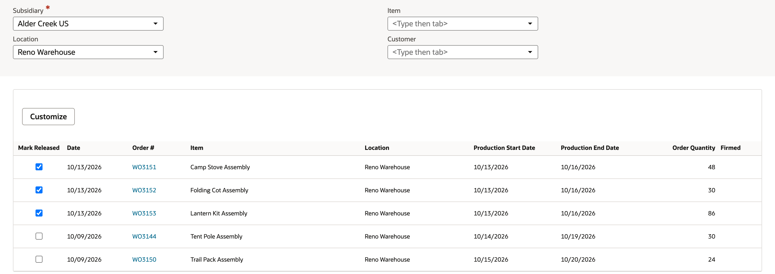The height and width of the screenshot is (274, 775).
Task: Sort by the Date column header
Action: (73, 148)
